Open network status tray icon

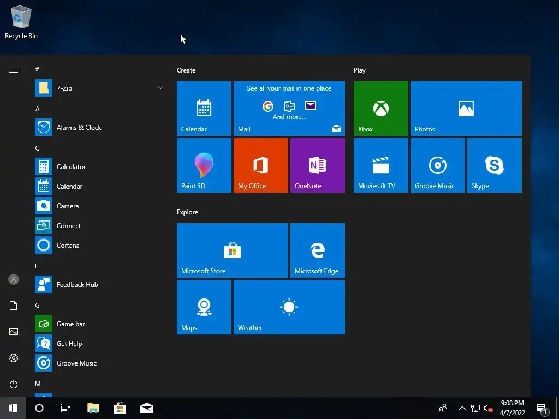click(475, 408)
